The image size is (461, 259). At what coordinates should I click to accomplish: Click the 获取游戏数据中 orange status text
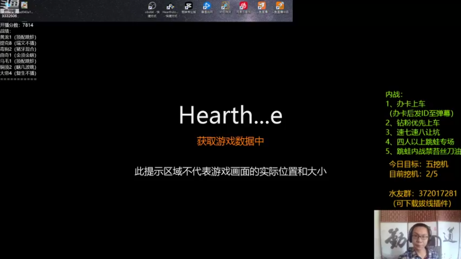point(230,141)
